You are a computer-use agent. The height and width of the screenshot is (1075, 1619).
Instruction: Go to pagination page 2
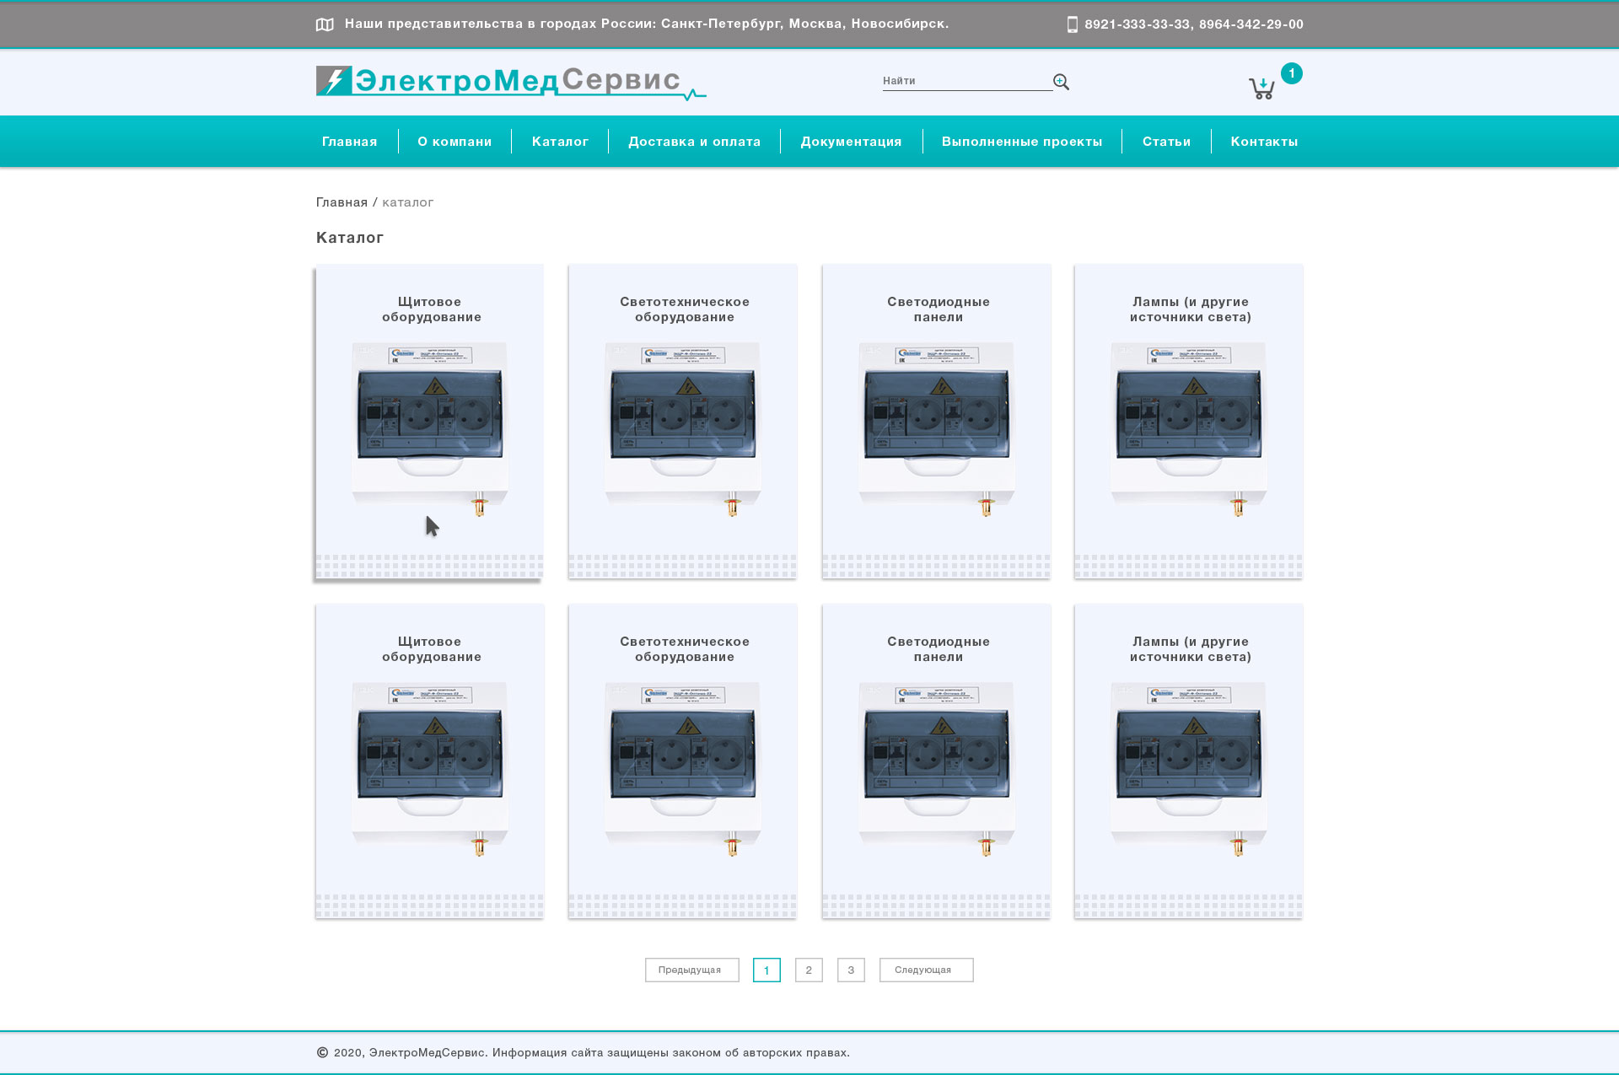point(809,970)
